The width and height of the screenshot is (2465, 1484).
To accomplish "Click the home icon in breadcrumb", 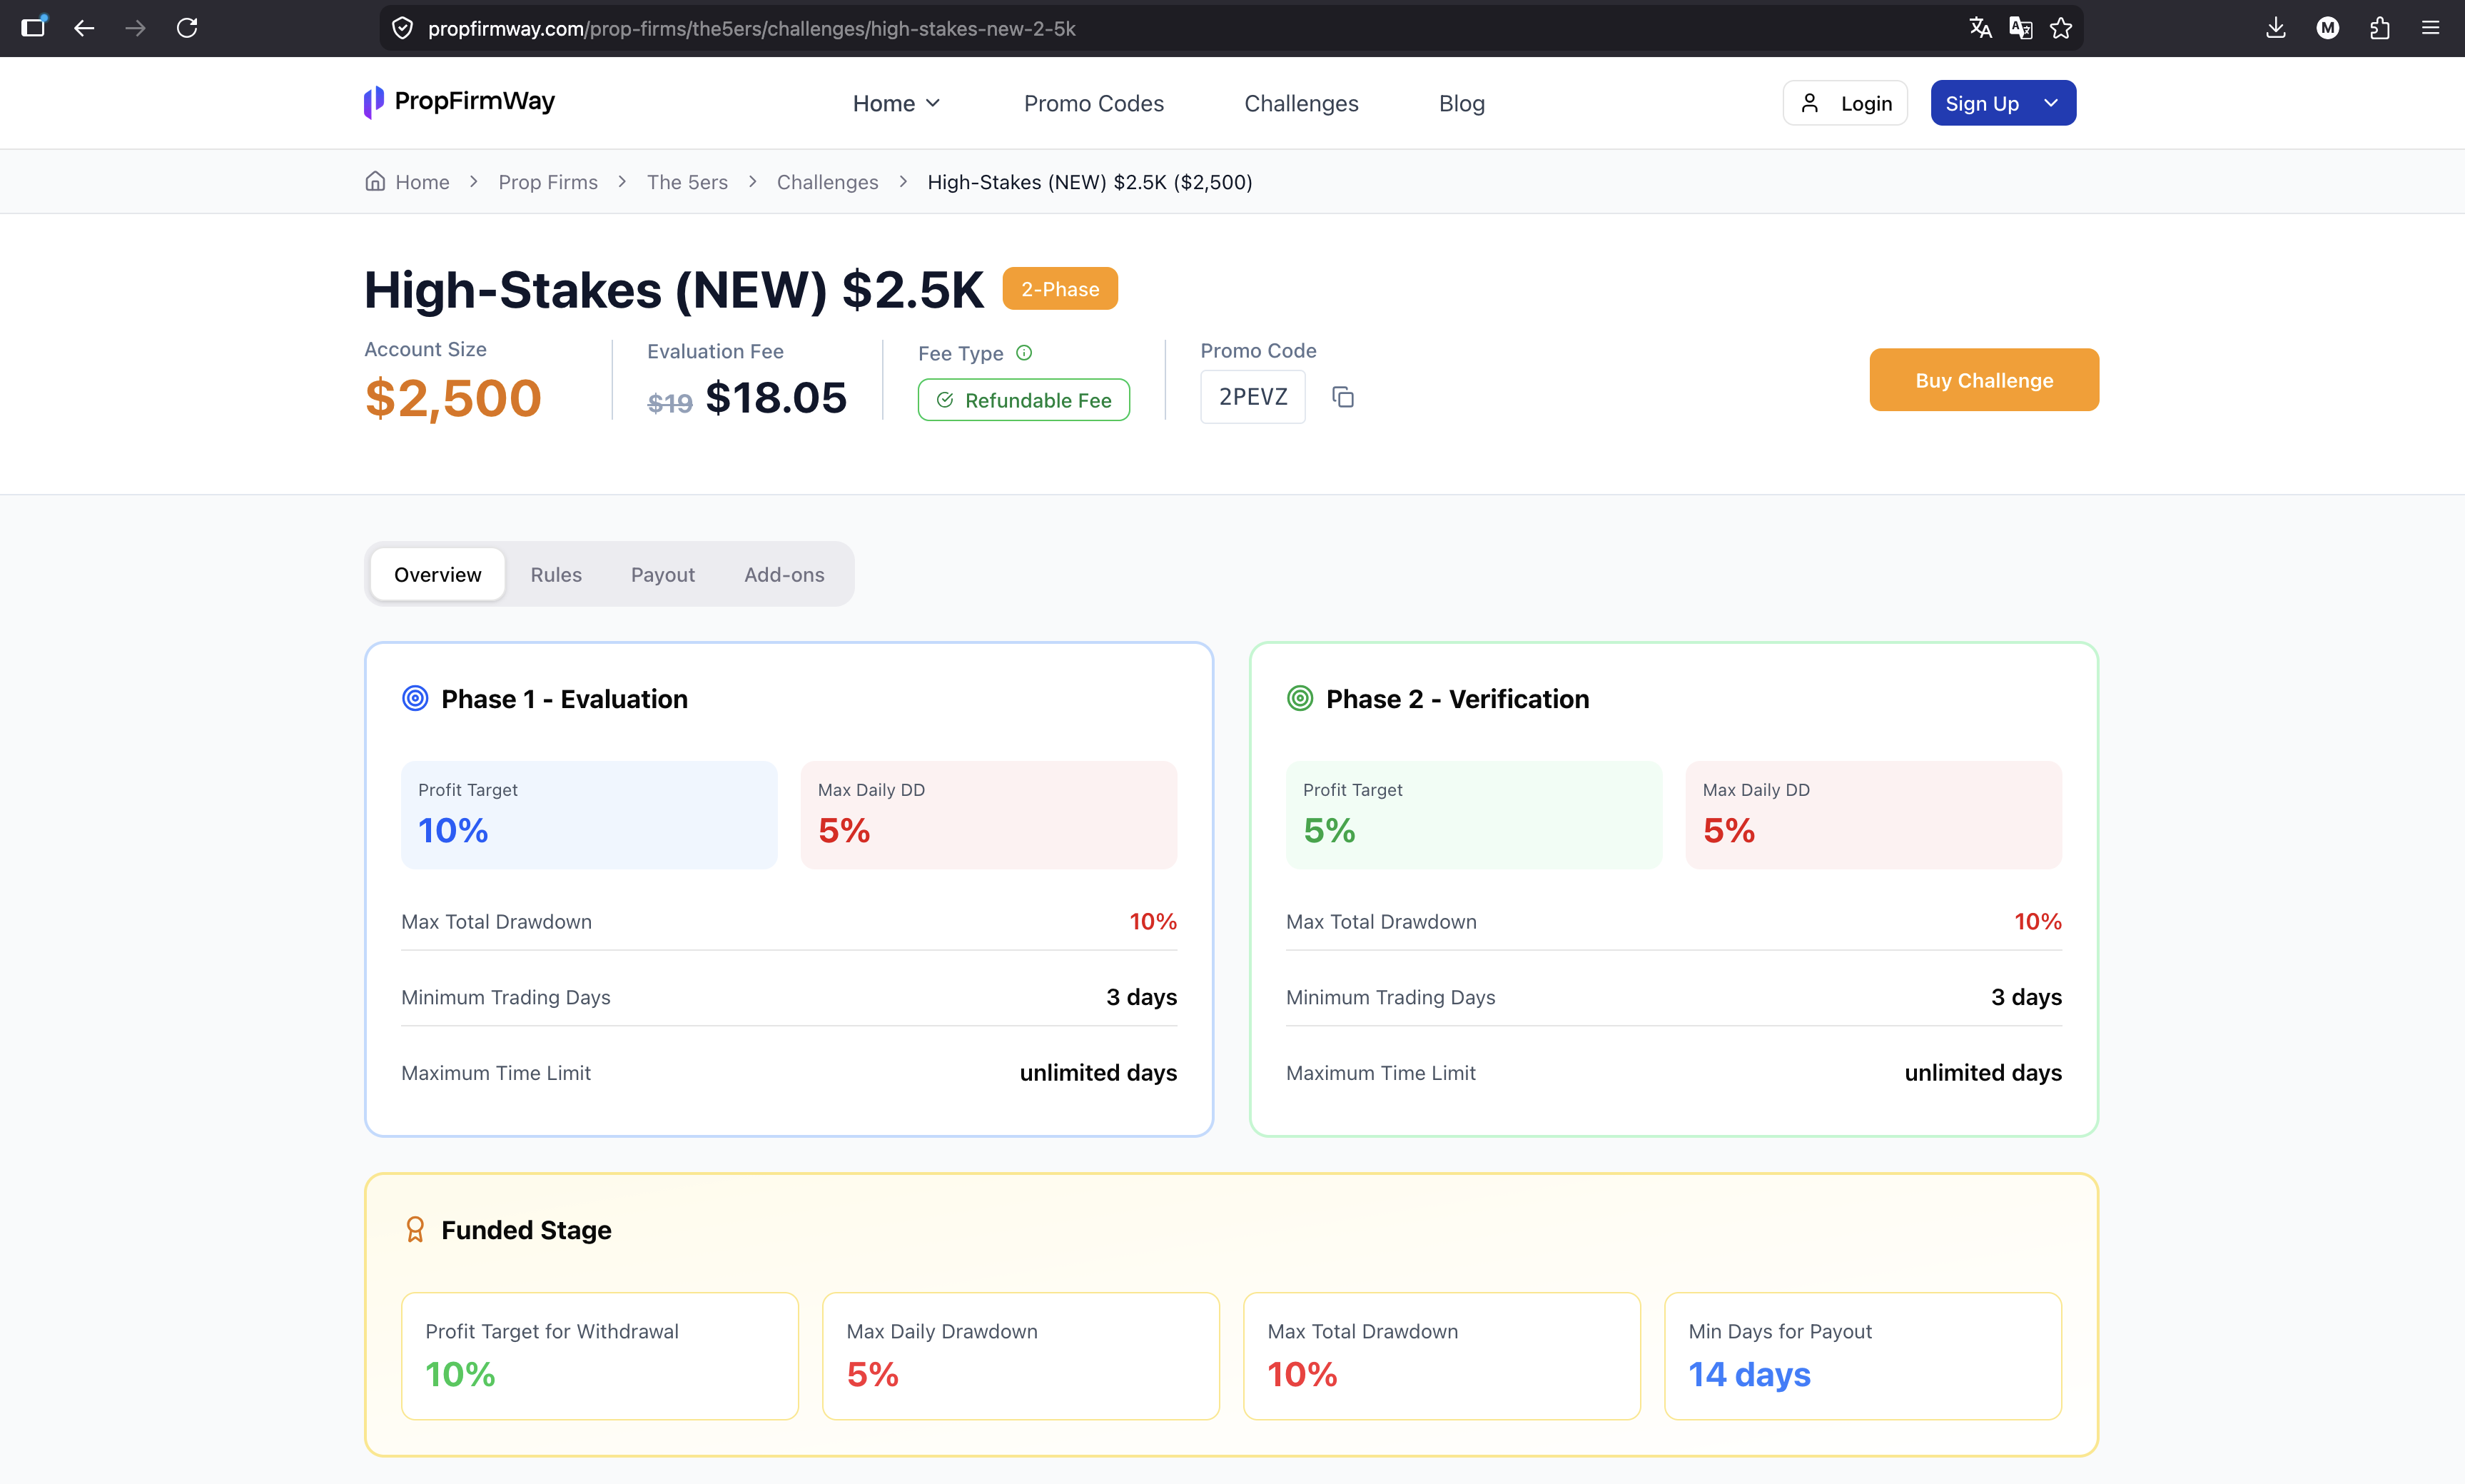I will [x=375, y=181].
